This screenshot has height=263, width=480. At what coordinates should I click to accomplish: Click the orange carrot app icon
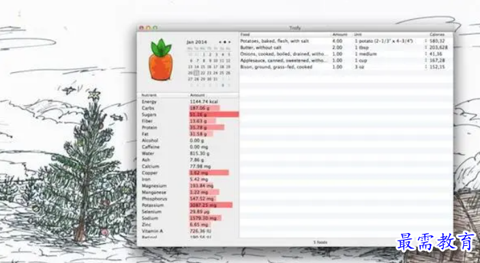tap(161, 60)
